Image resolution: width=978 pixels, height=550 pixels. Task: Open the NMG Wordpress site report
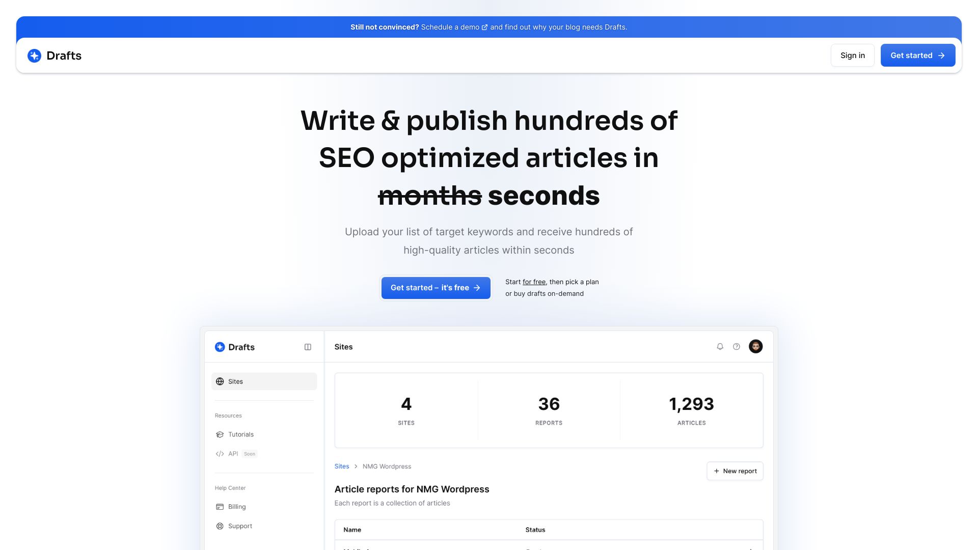(x=386, y=466)
